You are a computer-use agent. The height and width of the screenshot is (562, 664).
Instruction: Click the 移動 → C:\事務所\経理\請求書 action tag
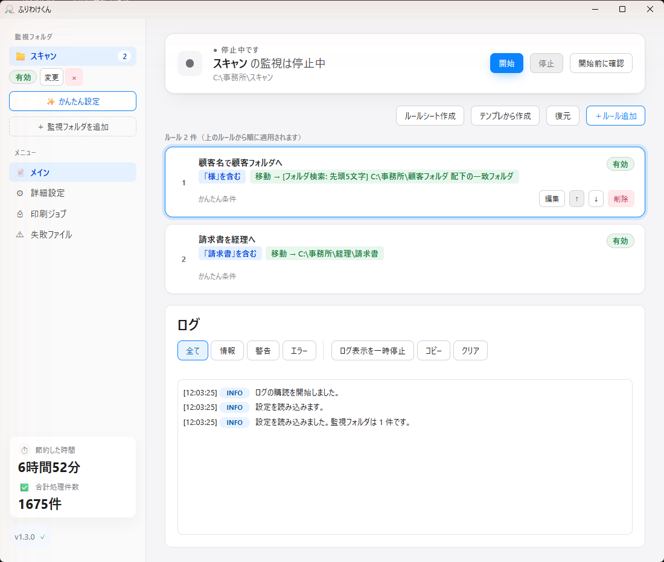[x=324, y=254]
